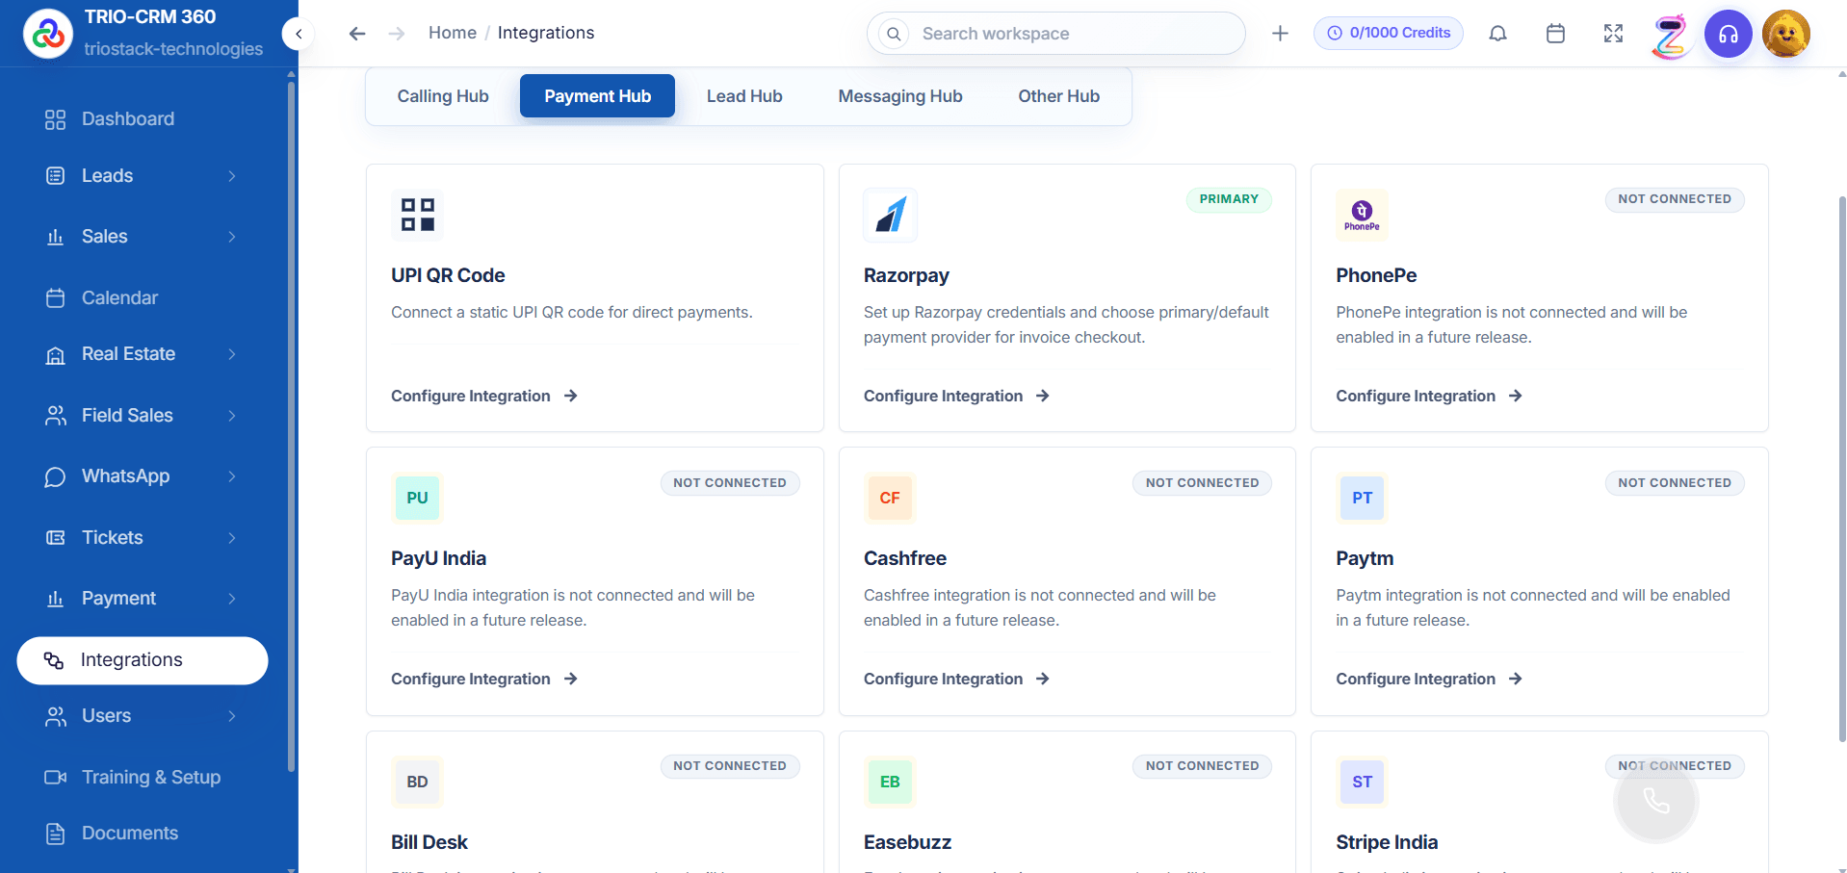The height and width of the screenshot is (873, 1847).
Task: Click the UPI QR Code icon
Action: click(x=418, y=215)
